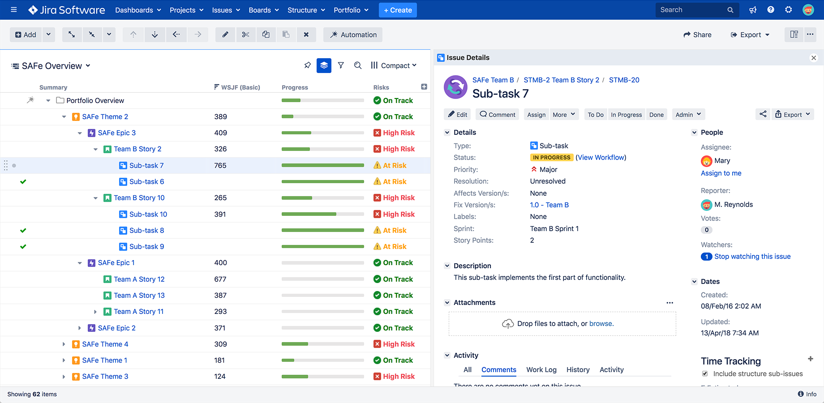Collapse the People section chevron
This screenshot has width=824, height=403.
click(x=695, y=132)
